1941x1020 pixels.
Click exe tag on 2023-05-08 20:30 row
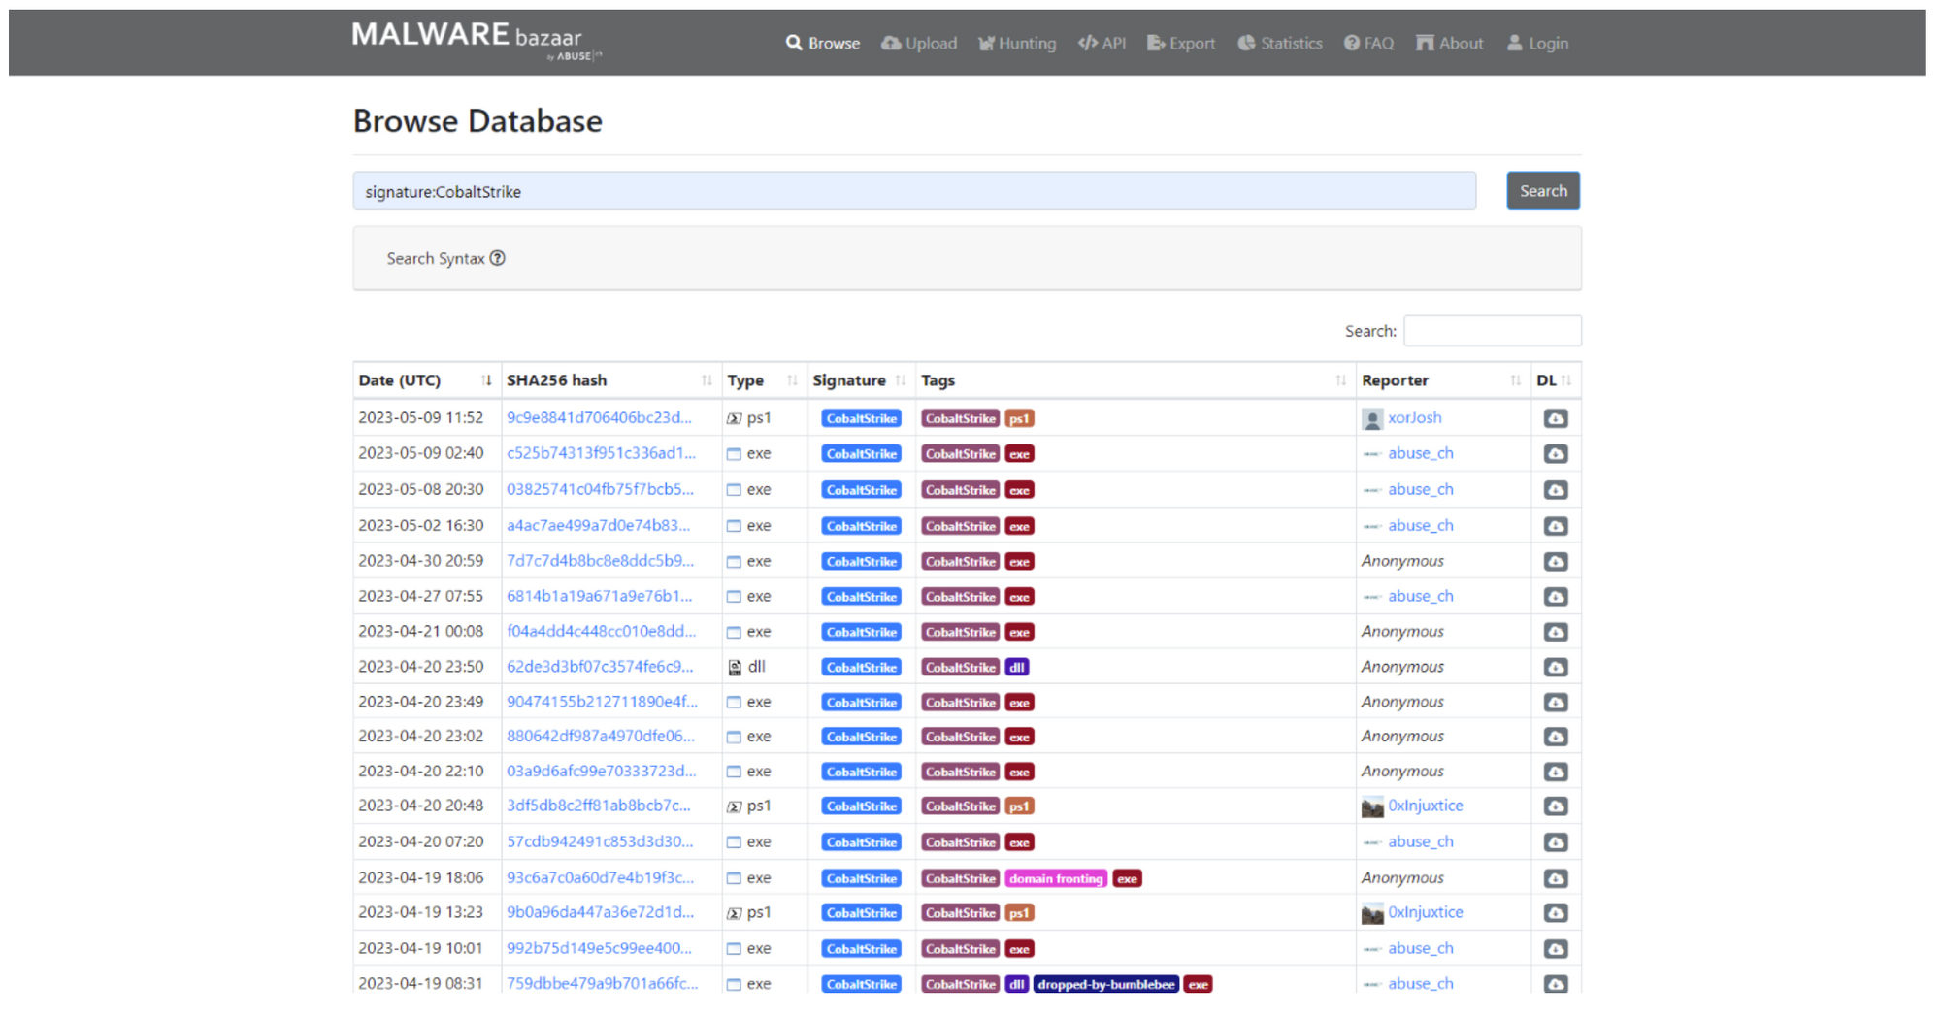tap(1019, 490)
